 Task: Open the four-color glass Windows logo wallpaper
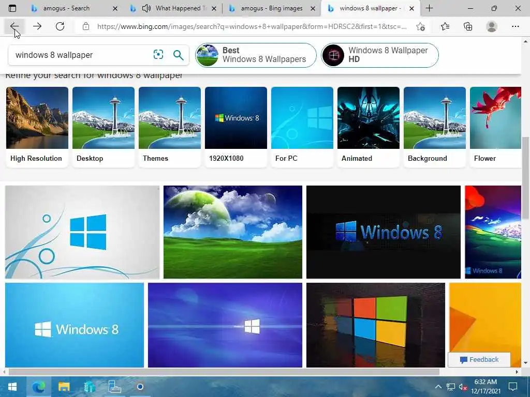point(376,325)
